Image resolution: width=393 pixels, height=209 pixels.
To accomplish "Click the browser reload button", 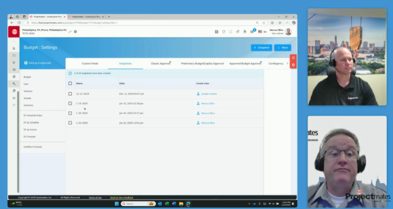I will point(19,23).
